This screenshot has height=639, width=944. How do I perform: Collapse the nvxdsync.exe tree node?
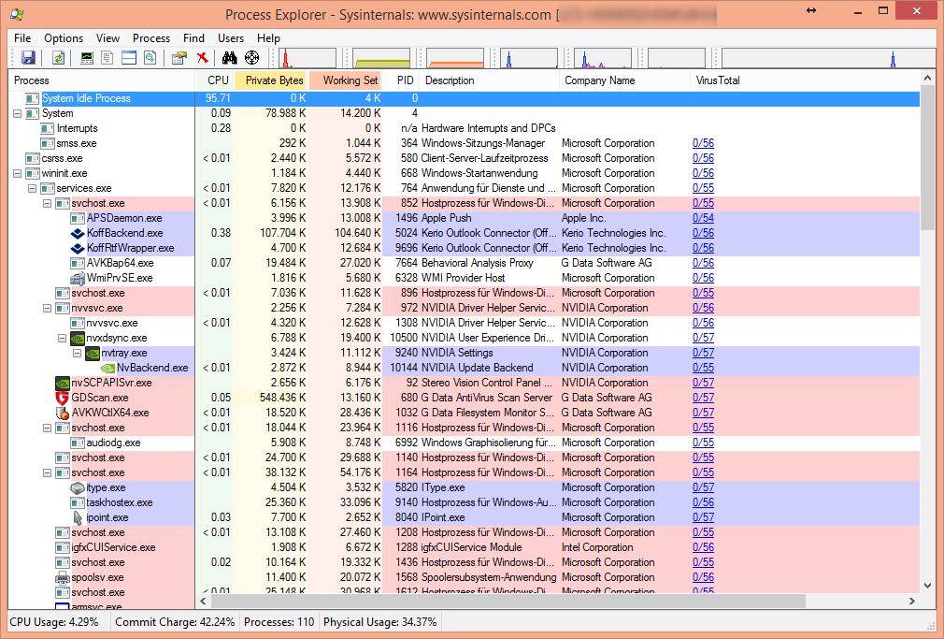pos(62,338)
